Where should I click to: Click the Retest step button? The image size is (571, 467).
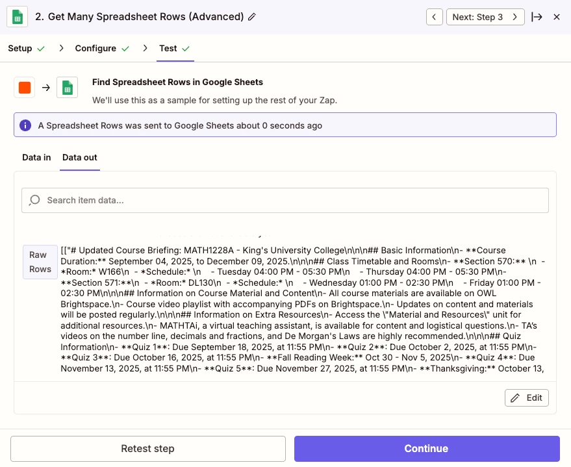(x=148, y=449)
